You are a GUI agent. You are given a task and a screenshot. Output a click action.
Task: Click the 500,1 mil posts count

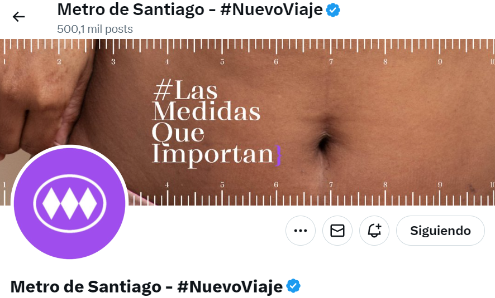pos(95,29)
